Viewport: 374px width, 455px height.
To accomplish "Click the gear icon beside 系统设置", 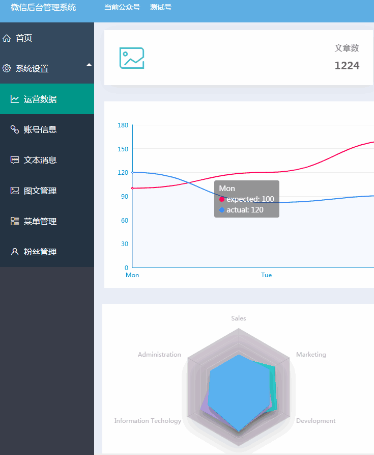I will (7, 69).
